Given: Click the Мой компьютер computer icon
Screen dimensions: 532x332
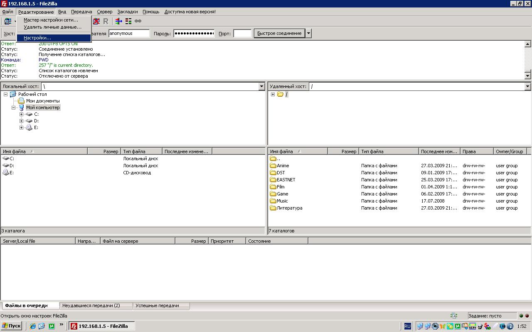Looking at the screenshot, I should 21,107.
